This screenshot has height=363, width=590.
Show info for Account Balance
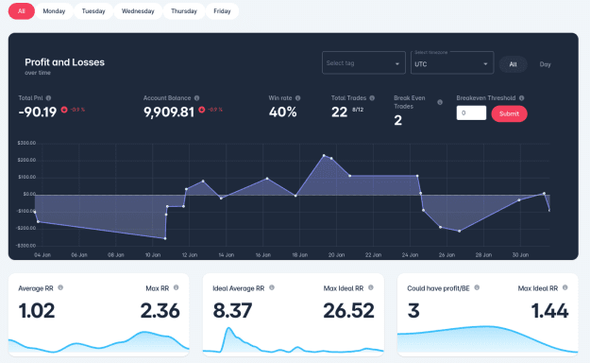coord(196,98)
